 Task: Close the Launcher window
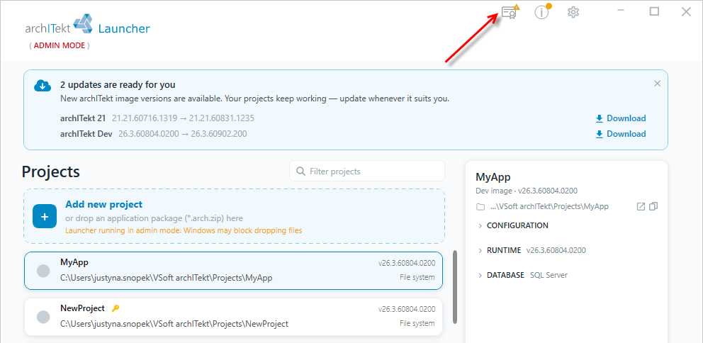(686, 11)
